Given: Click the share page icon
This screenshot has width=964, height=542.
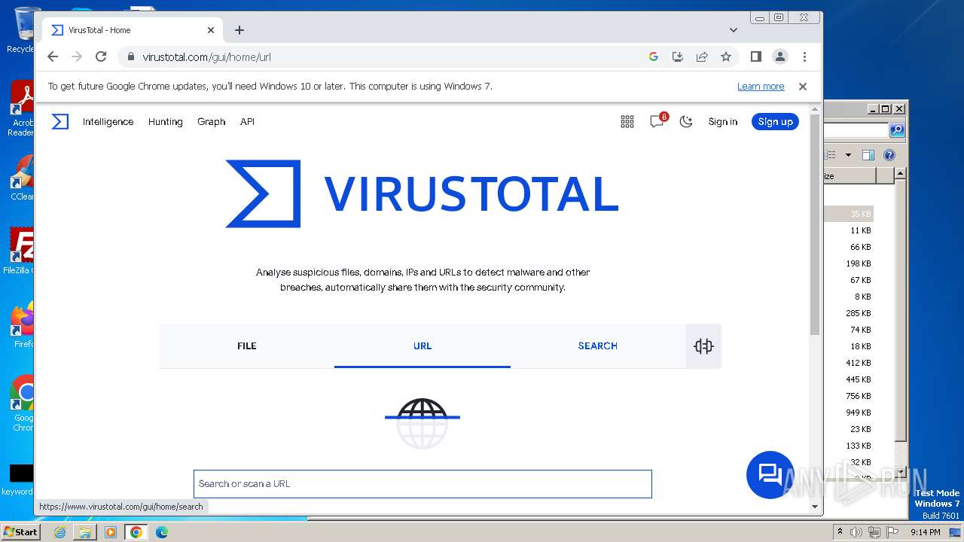Looking at the screenshot, I should click(x=701, y=56).
